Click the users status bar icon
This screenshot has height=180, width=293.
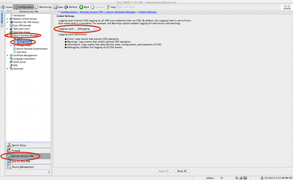click(241, 178)
